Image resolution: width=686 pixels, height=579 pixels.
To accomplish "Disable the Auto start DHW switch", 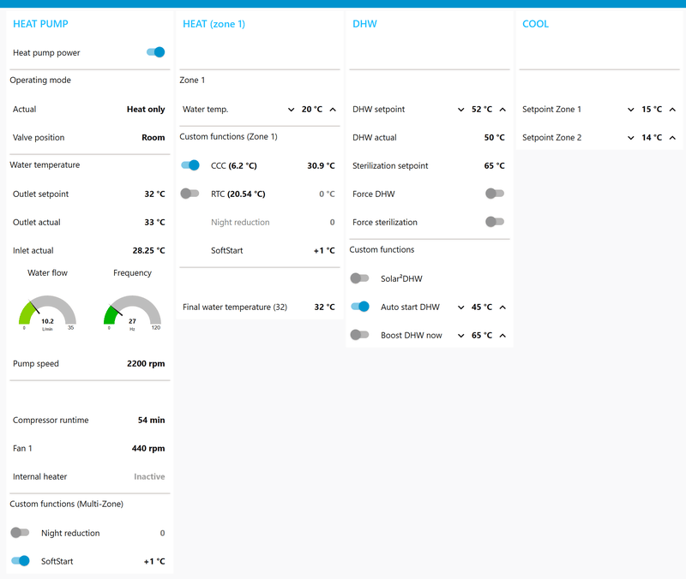I will [359, 307].
